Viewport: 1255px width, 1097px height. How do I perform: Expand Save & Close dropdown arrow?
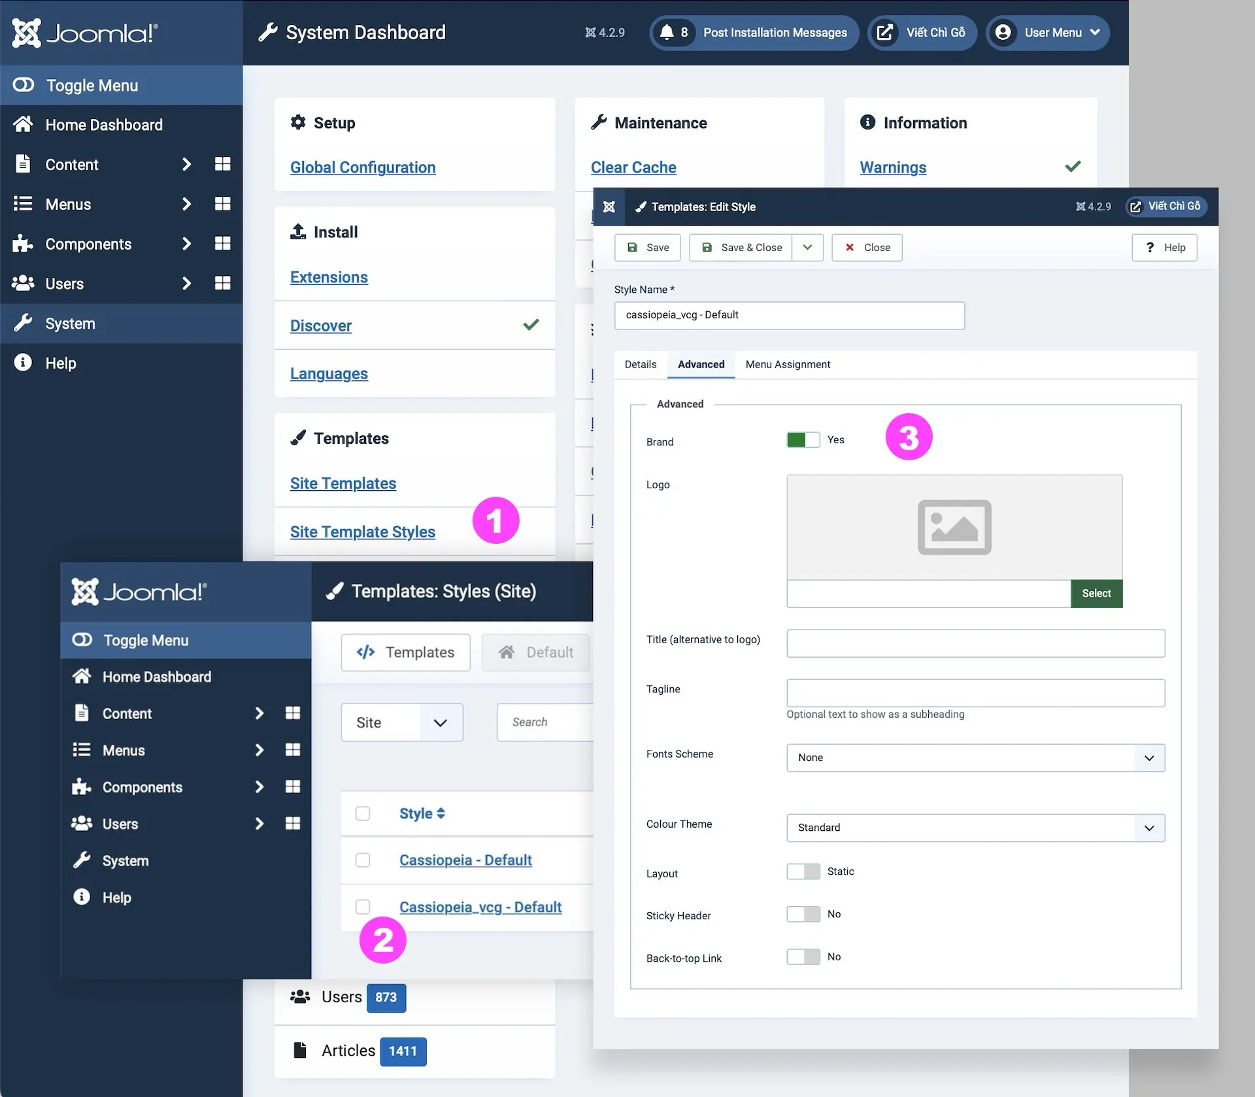(x=807, y=248)
